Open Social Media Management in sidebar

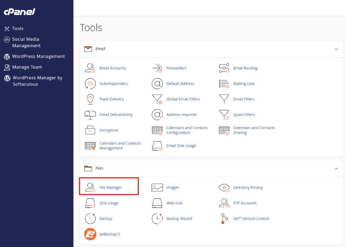point(26,42)
